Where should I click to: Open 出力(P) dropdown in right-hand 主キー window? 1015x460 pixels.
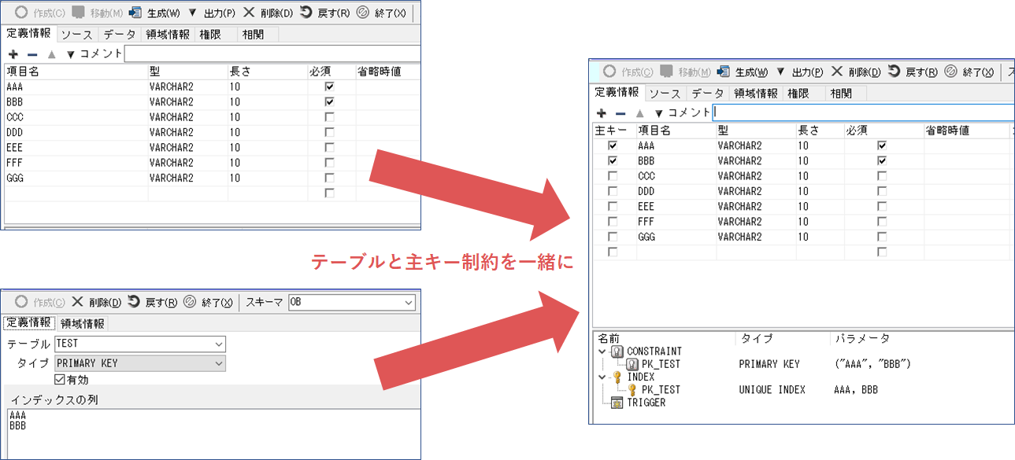coord(800,72)
